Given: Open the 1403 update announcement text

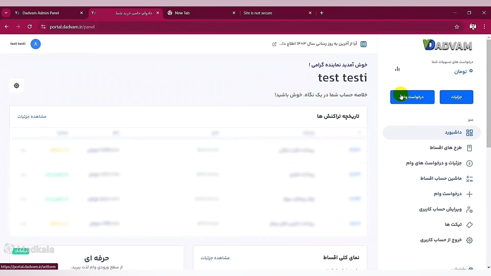Looking at the screenshot, I should tap(318, 44).
